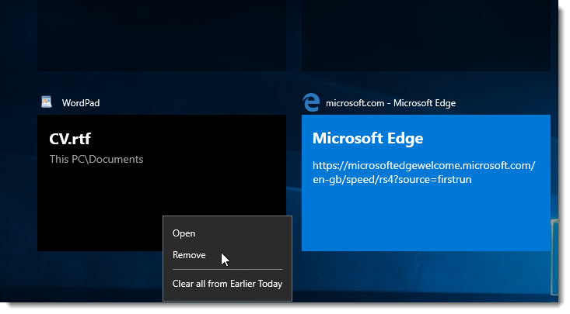This screenshot has height=314, width=570.
Task: Click Clear all from Earlier Today
Action: 227,284
